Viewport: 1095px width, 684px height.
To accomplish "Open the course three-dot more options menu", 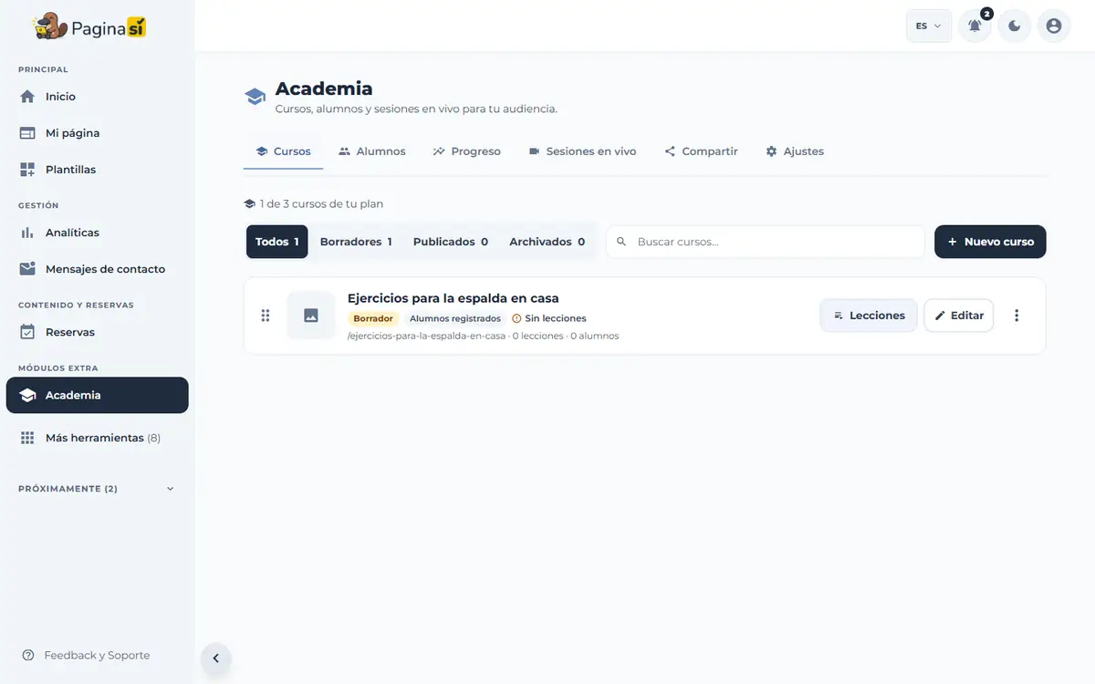I will pos(1017,316).
